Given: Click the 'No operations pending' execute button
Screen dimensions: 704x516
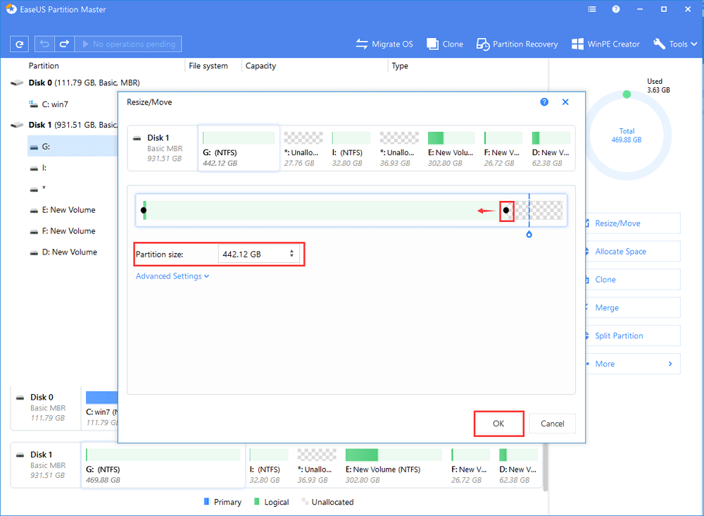Looking at the screenshot, I should [x=128, y=44].
